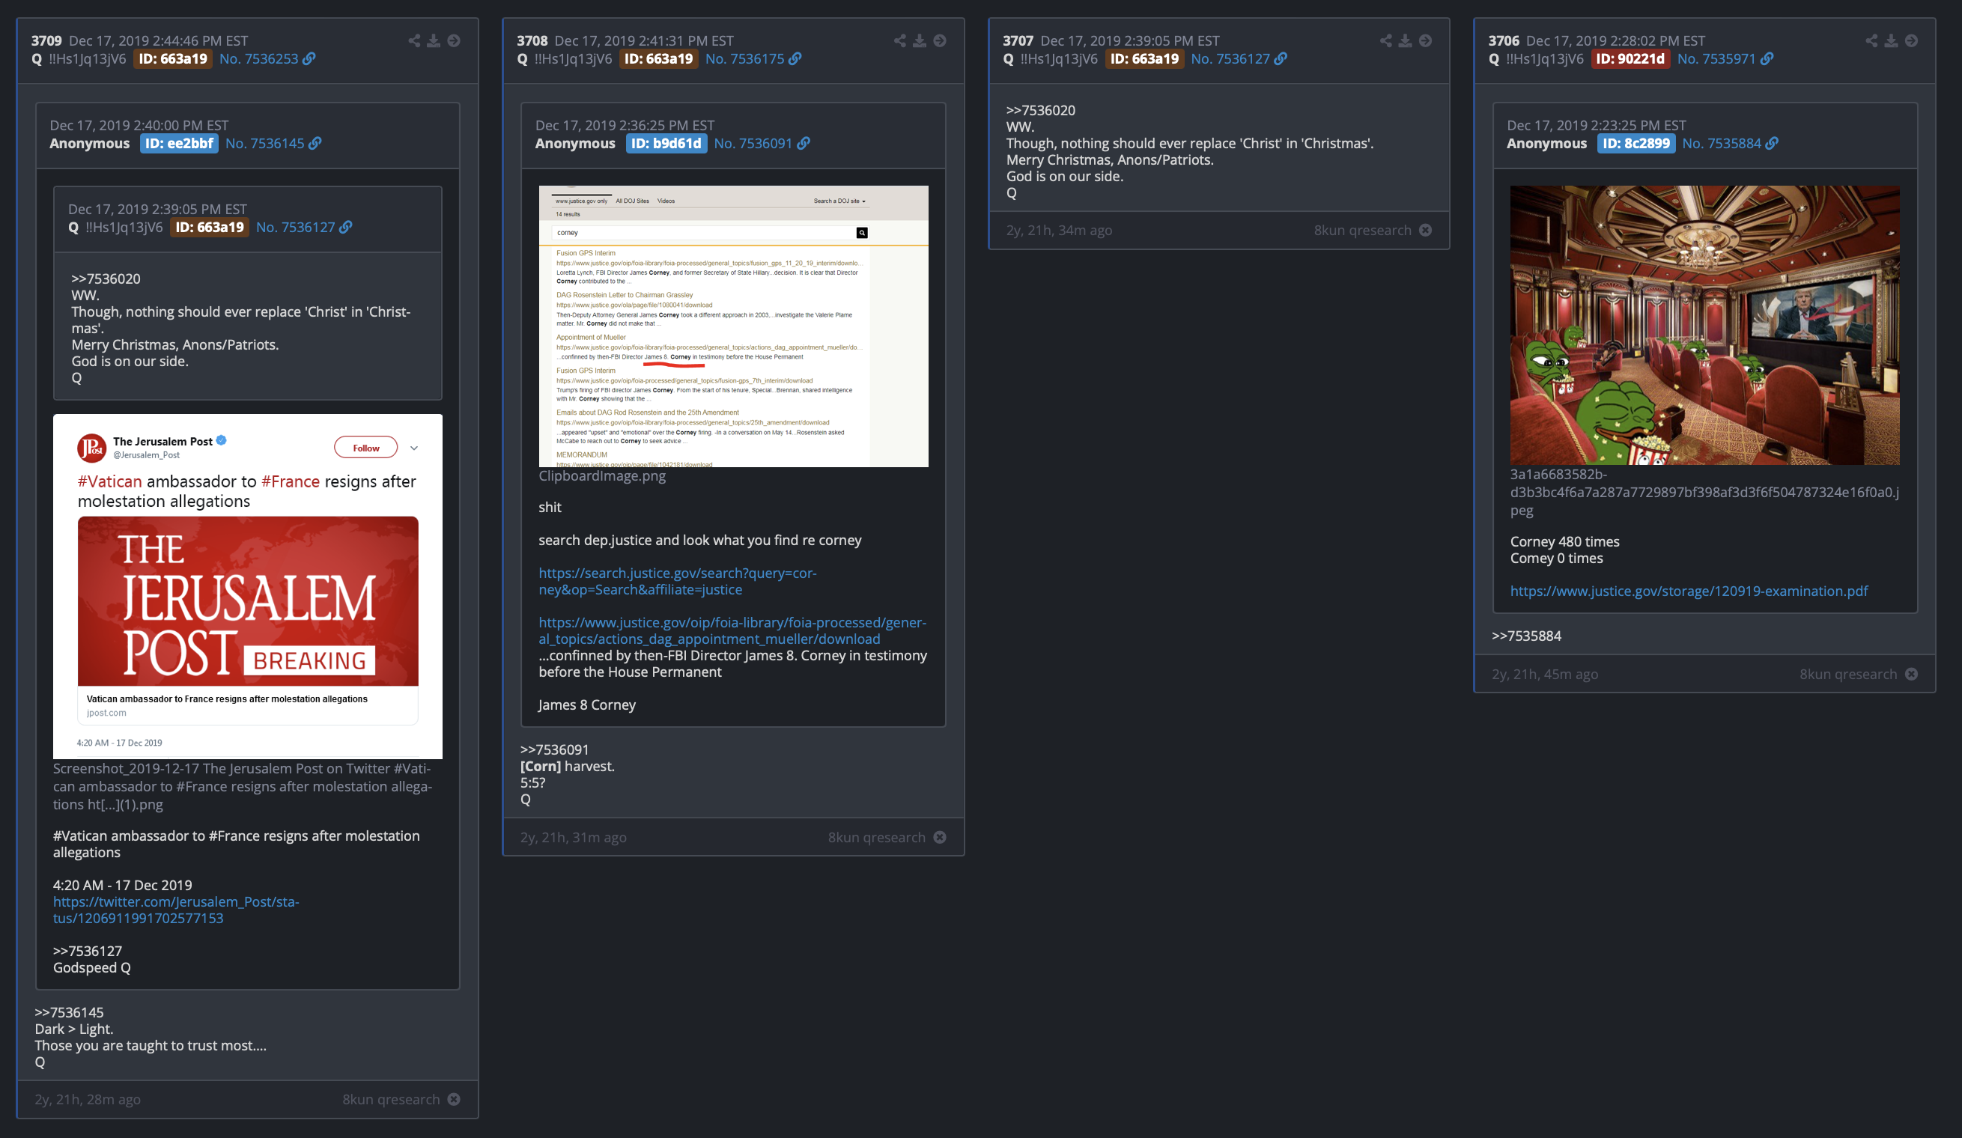Screen dimensions: 1962x1138
Task: Click link icon in post 3707 header
Action: point(1281,58)
